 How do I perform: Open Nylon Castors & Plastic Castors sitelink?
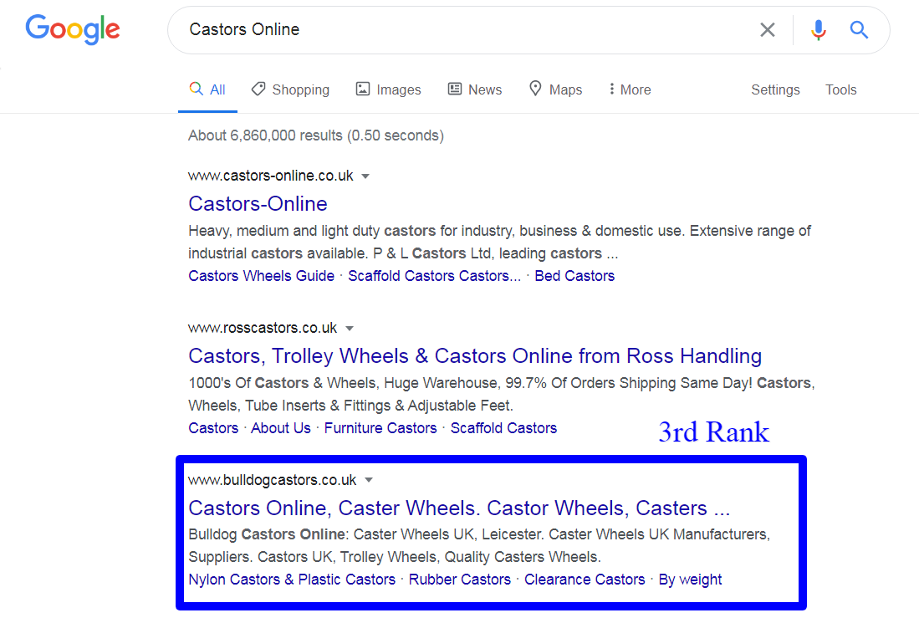[x=292, y=580]
